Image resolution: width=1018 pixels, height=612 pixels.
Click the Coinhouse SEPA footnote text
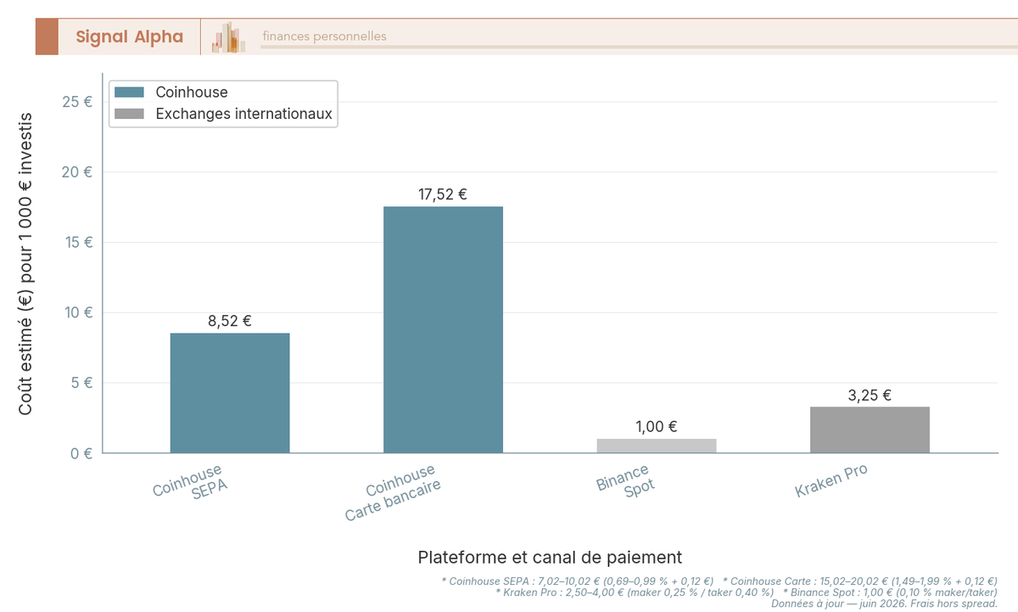[x=578, y=581]
